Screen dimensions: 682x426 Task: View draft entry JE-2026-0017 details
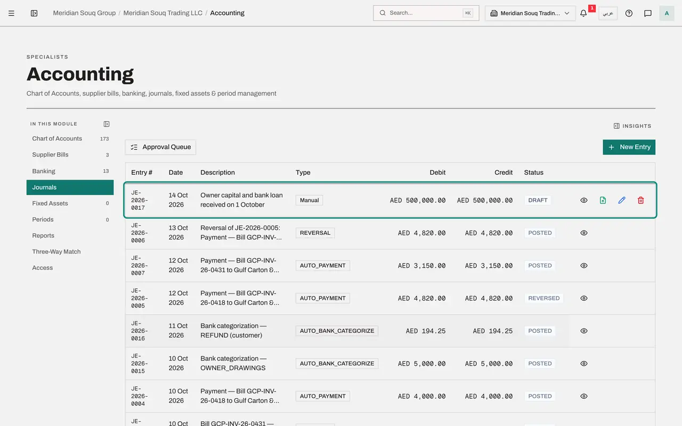click(584, 200)
